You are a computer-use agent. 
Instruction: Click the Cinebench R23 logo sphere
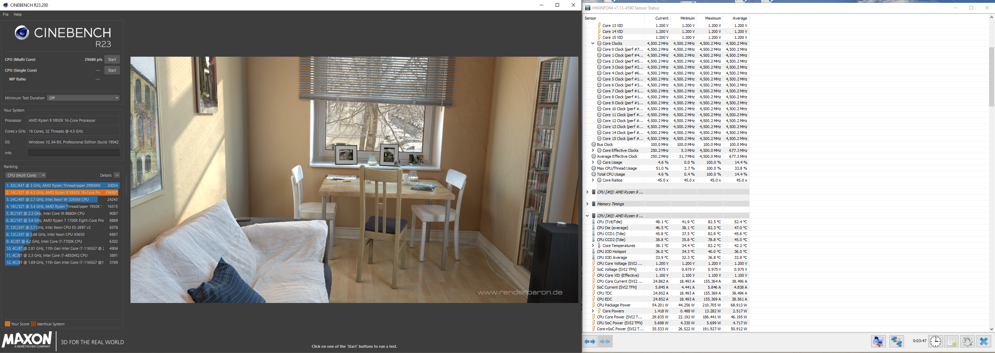pos(22,33)
